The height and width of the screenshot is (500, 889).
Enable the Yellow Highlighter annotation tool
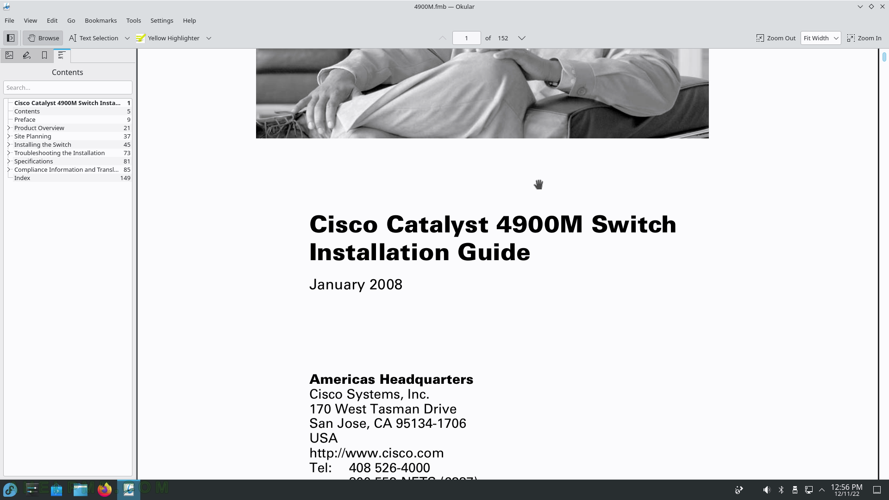pyautogui.click(x=168, y=38)
